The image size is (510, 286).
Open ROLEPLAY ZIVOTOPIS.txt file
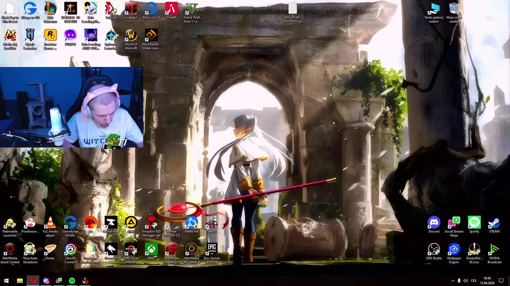(x=292, y=13)
